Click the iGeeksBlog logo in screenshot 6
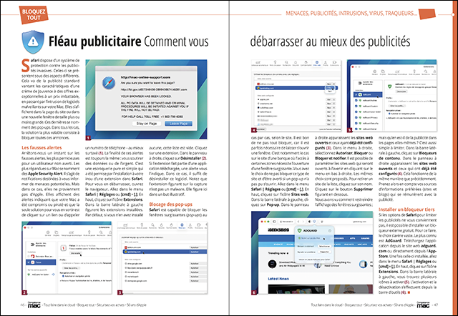This screenshot has width=458, height=316. (x=278, y=229)
